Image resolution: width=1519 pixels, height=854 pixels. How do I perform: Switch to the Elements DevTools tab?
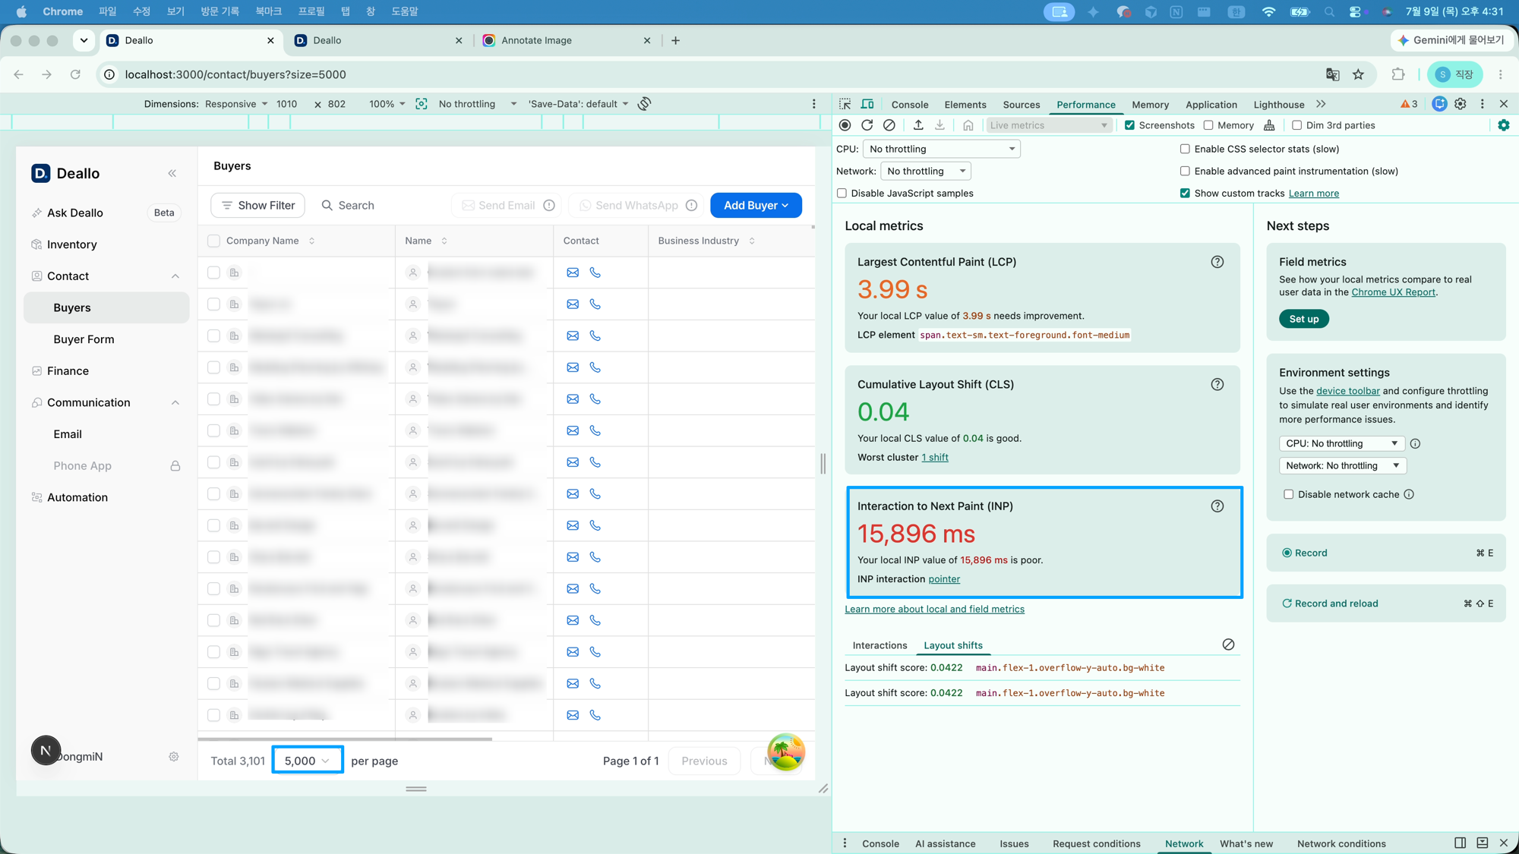coord(965,105)
